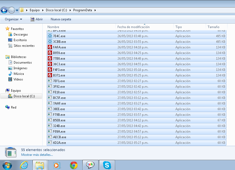Click FileZilla icon of 77B8.exe
The height and width of the screenshot is (170, 235).
click(50, 59)
